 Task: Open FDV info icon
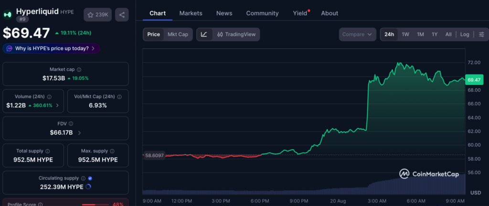pos(71,124)
